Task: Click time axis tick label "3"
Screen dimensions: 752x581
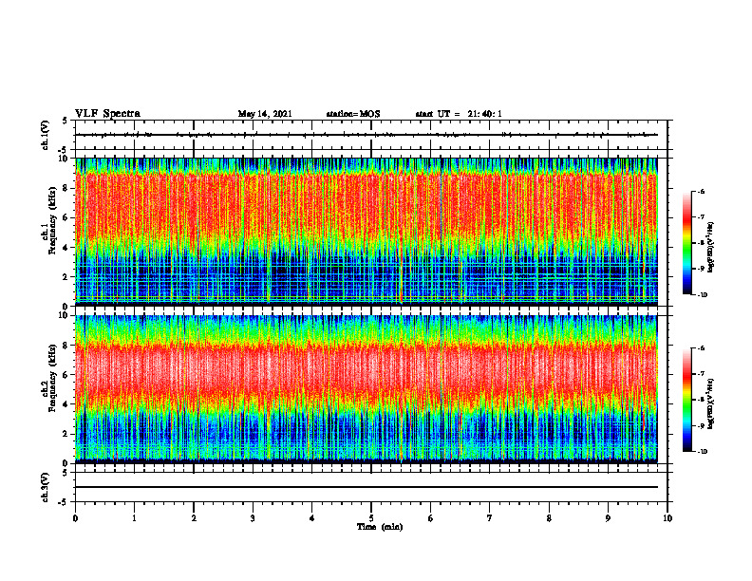Action: pyautogui.click(x=253, y=518)
